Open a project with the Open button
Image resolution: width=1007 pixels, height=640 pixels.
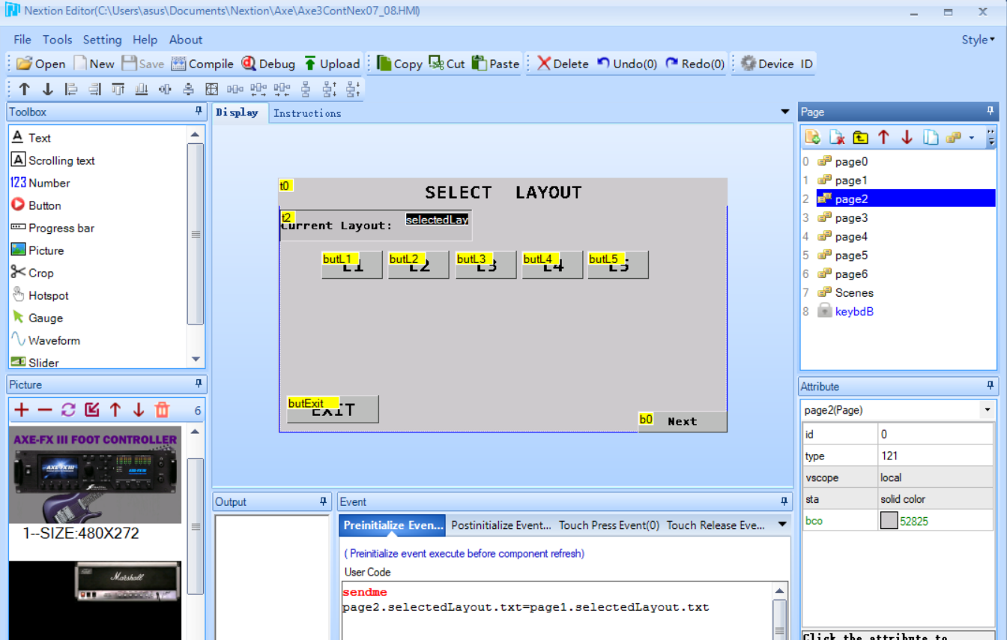(41, 64)
